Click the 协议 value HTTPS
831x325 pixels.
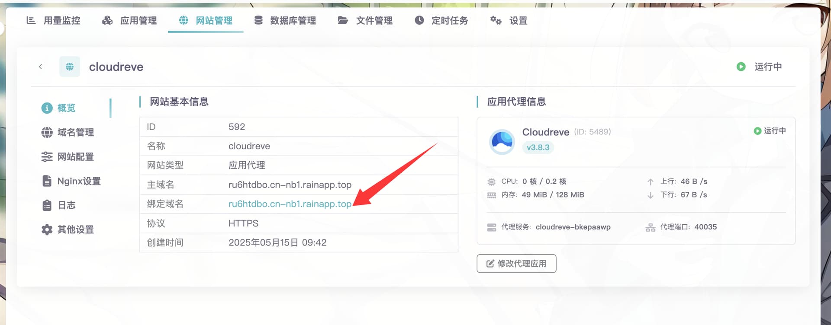click(243, 223)
